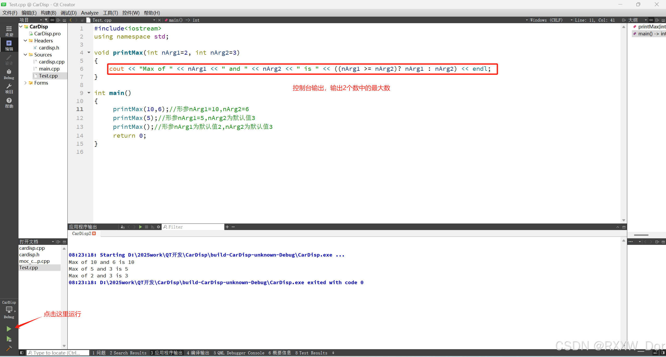Viewport: 666px width, 357px height.
Task: Open the Windows (CRLF) line ending dropdown
Action: pyautogui.click(x=546, y=20)
